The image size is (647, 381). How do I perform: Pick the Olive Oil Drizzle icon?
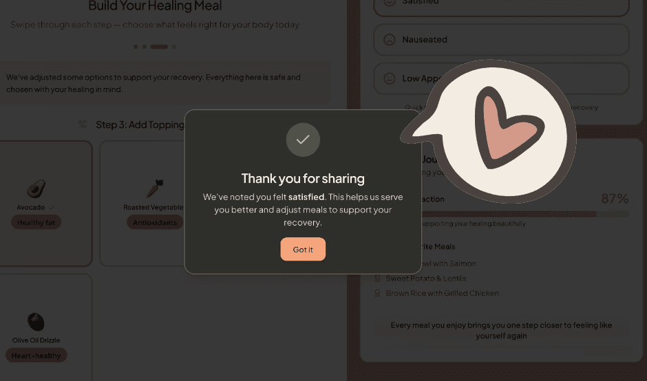pos(36,322)
